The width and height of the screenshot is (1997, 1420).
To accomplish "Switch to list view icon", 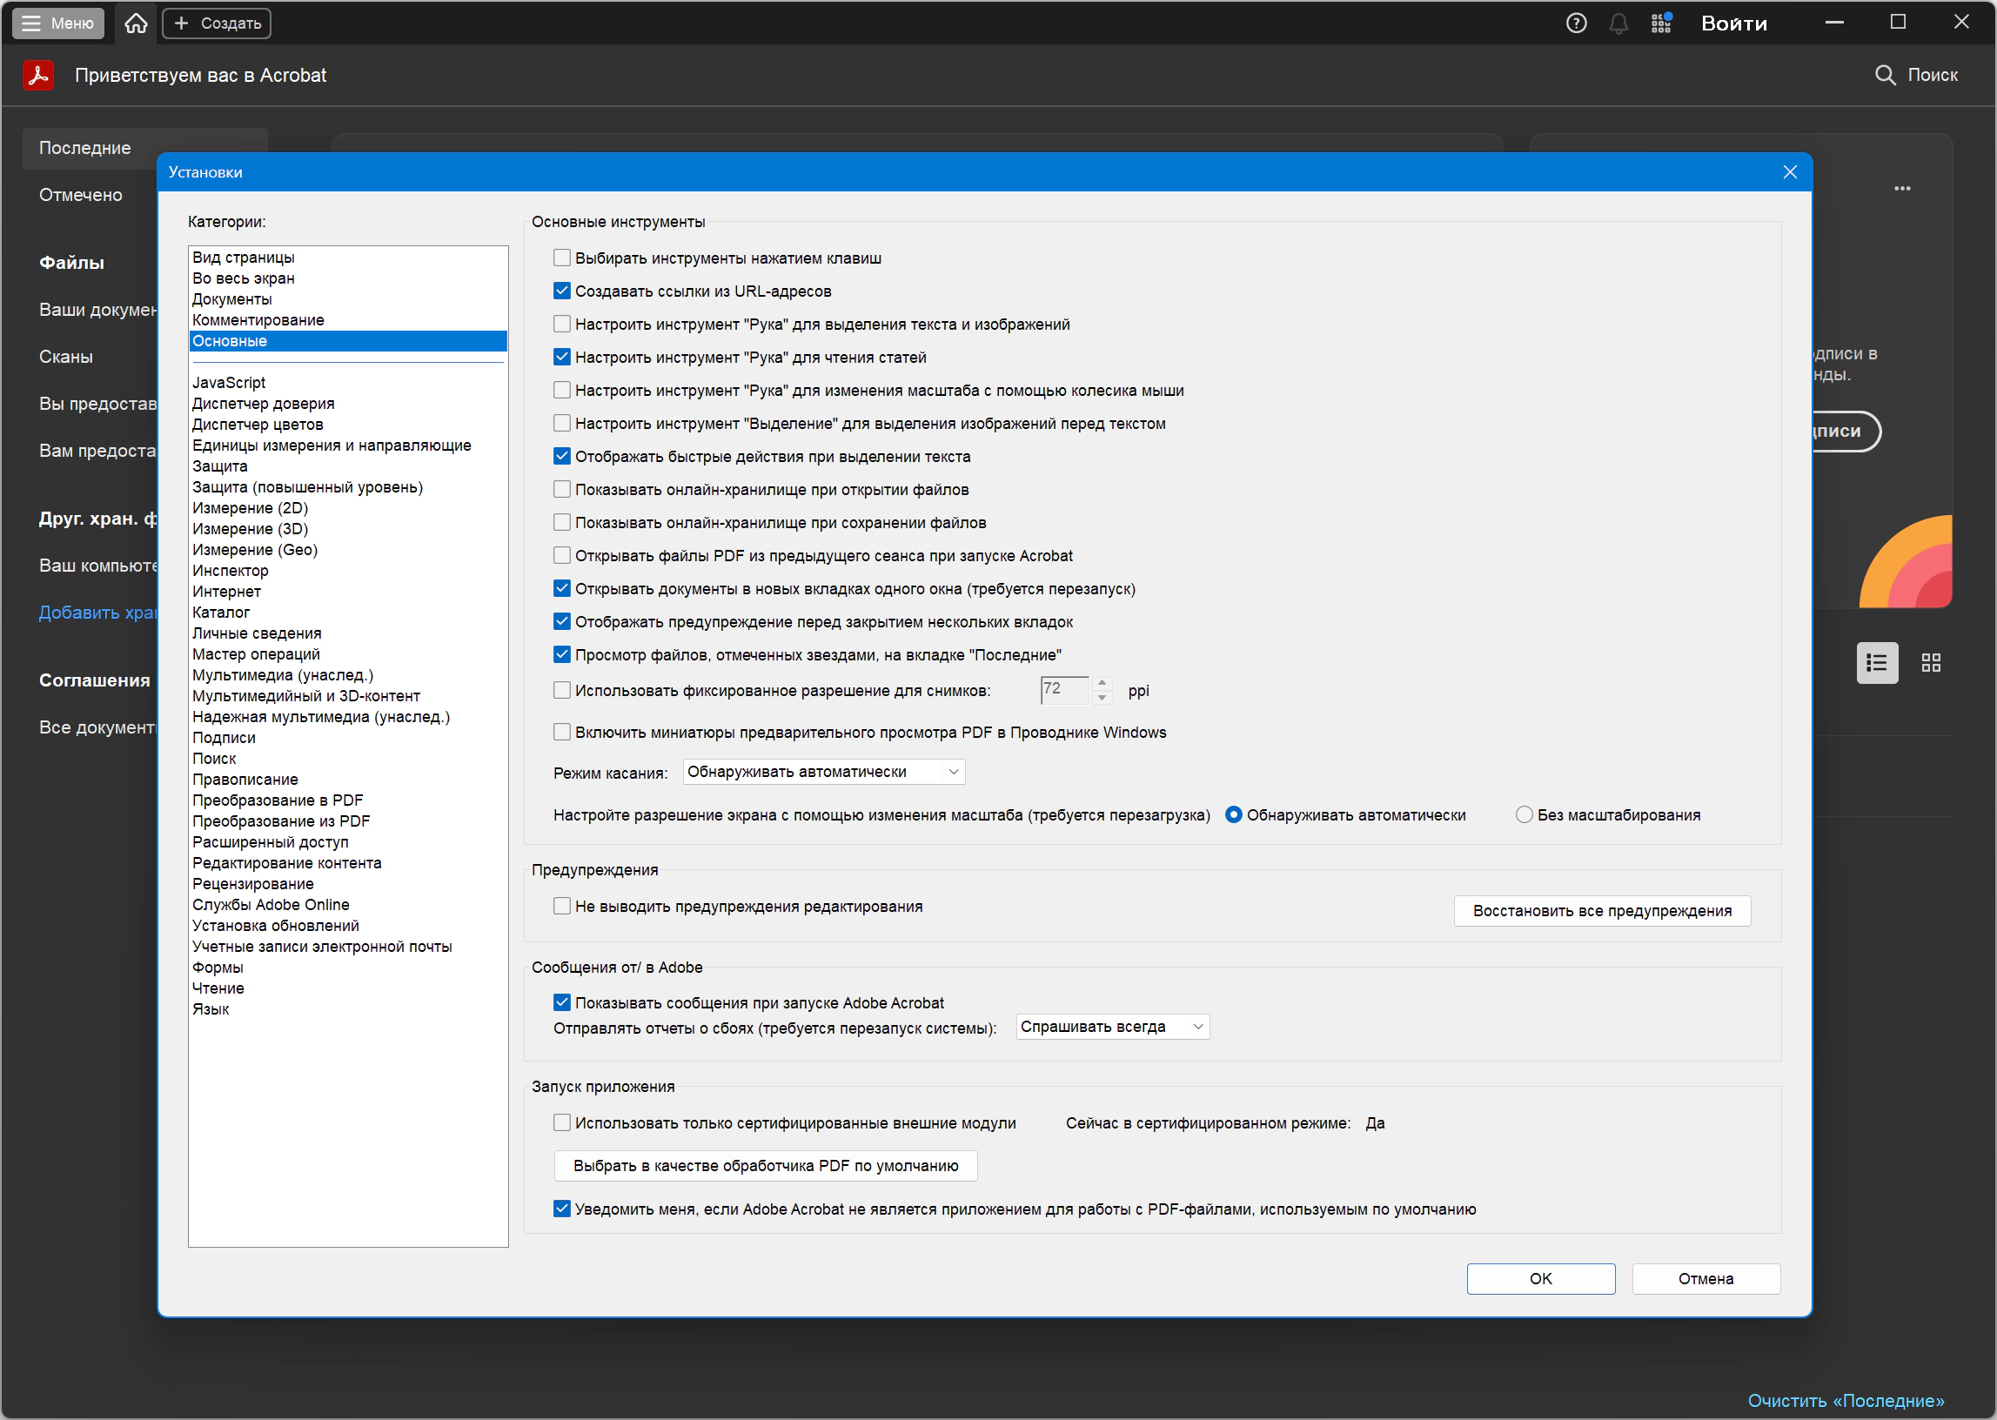I will click(x=1877, y=663).
